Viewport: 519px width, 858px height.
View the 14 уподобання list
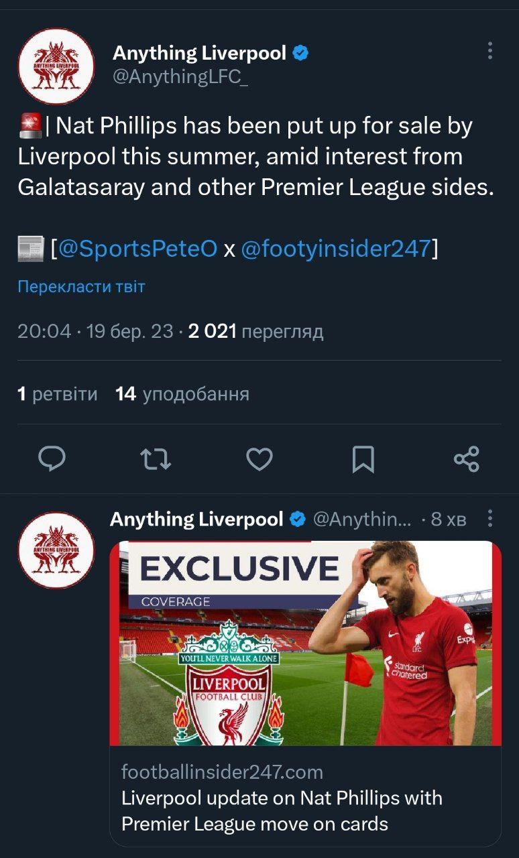click(x=182, y=394)
